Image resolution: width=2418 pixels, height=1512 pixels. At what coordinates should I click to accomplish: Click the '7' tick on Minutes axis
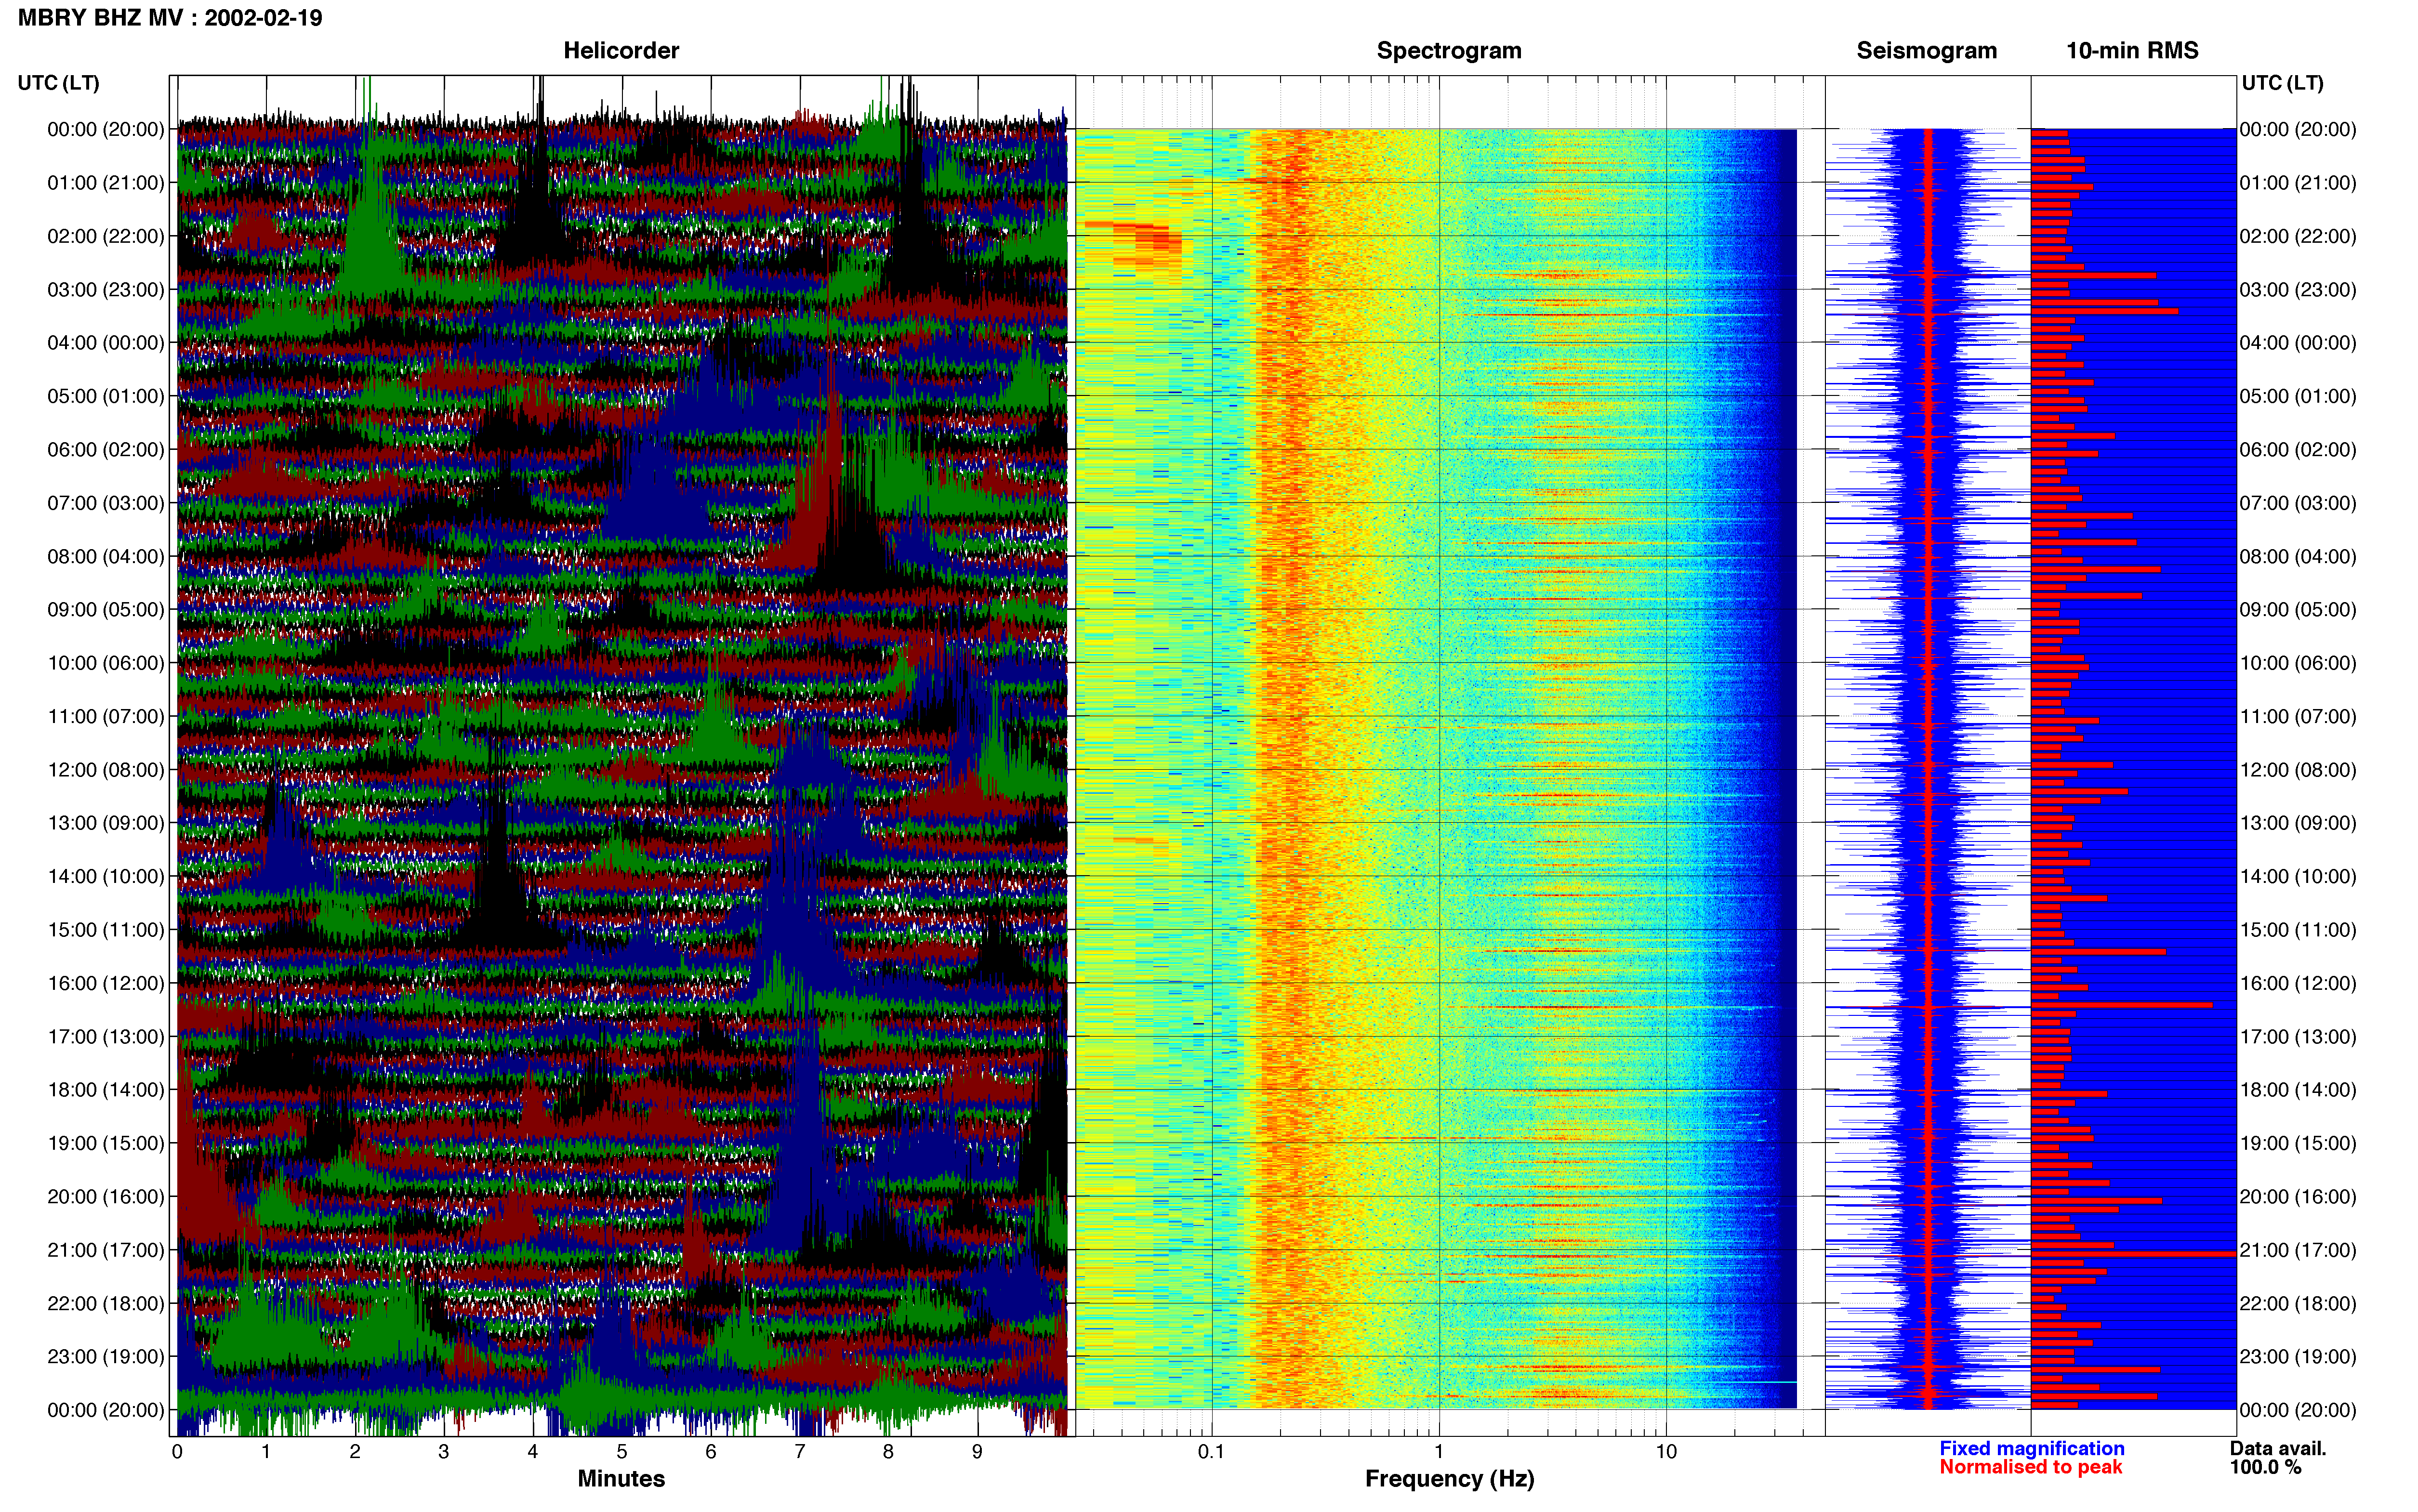coord(800,1452)
